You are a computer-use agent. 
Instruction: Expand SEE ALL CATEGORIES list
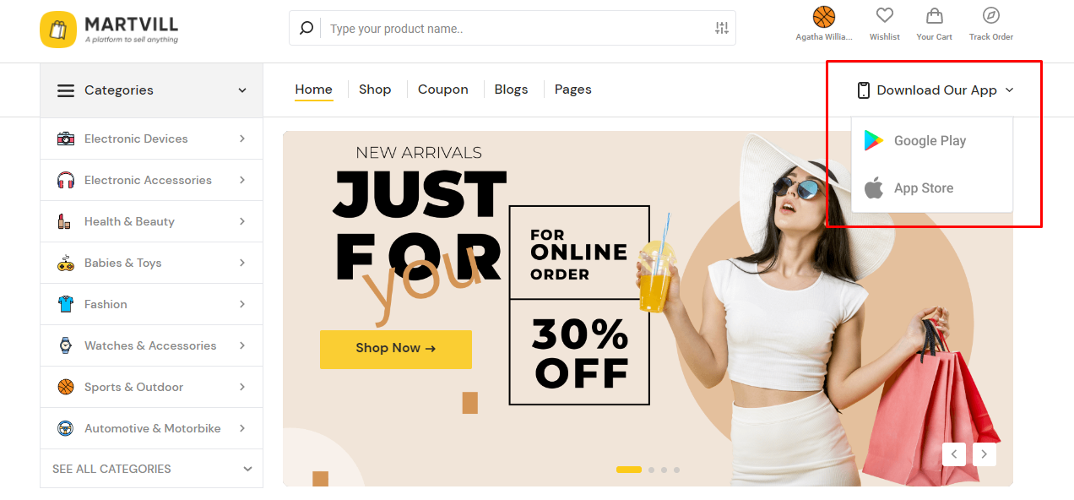tap(152, 469)
